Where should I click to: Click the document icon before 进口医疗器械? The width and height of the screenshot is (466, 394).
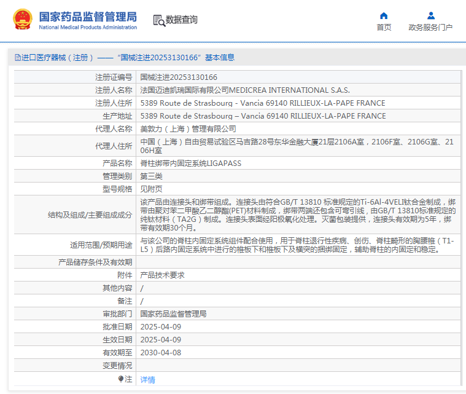click(17, 58)
